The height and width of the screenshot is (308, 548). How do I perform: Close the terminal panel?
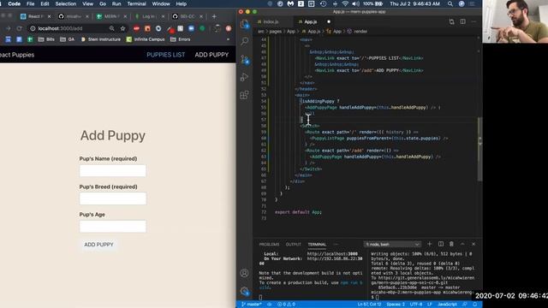[474, 244]
